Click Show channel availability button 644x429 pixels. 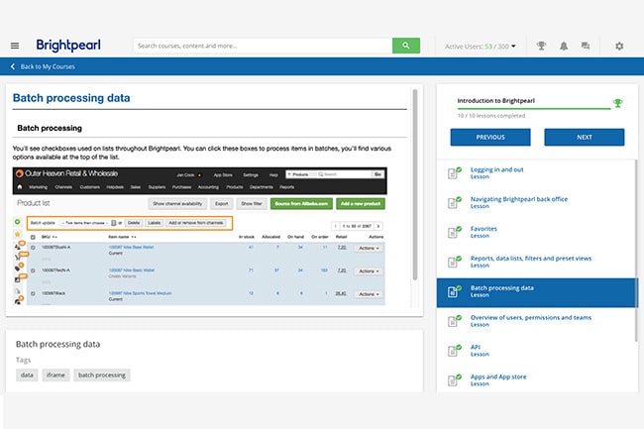click(177, 204)
